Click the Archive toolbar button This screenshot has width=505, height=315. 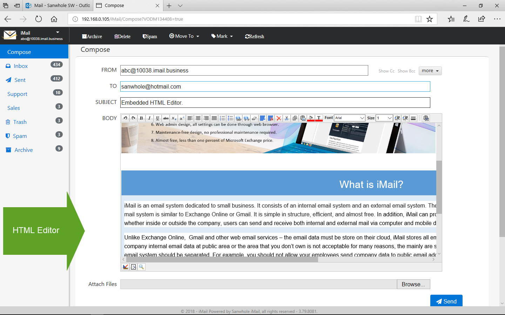point(92,36)
